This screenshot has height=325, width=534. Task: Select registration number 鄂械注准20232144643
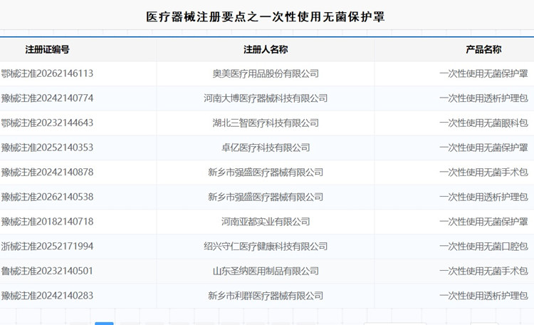pyautogui.click(x=47, y=123)
